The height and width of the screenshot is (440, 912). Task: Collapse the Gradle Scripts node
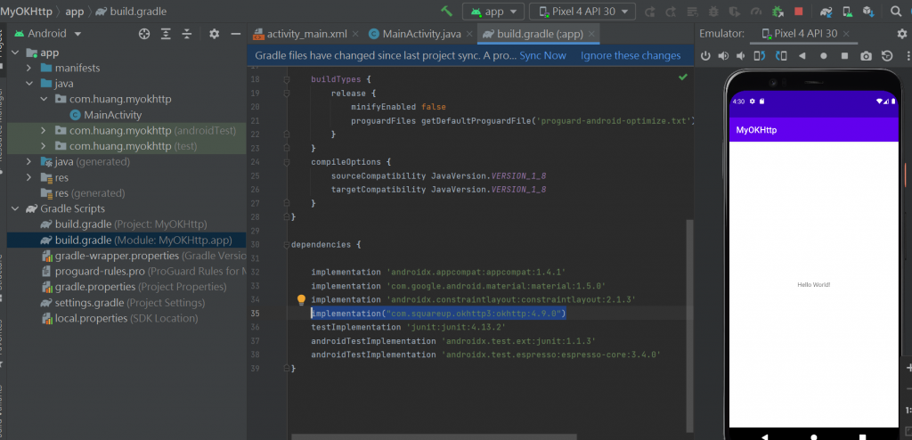tap(15, 208)
